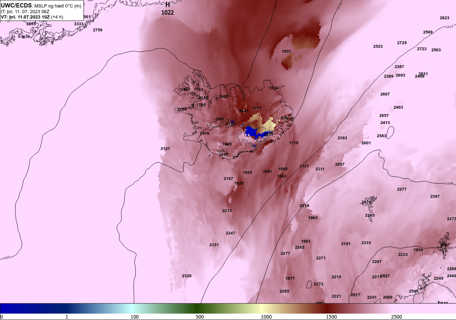
Task: Click the value 1819 over Iceland
Action: [204, 133]
